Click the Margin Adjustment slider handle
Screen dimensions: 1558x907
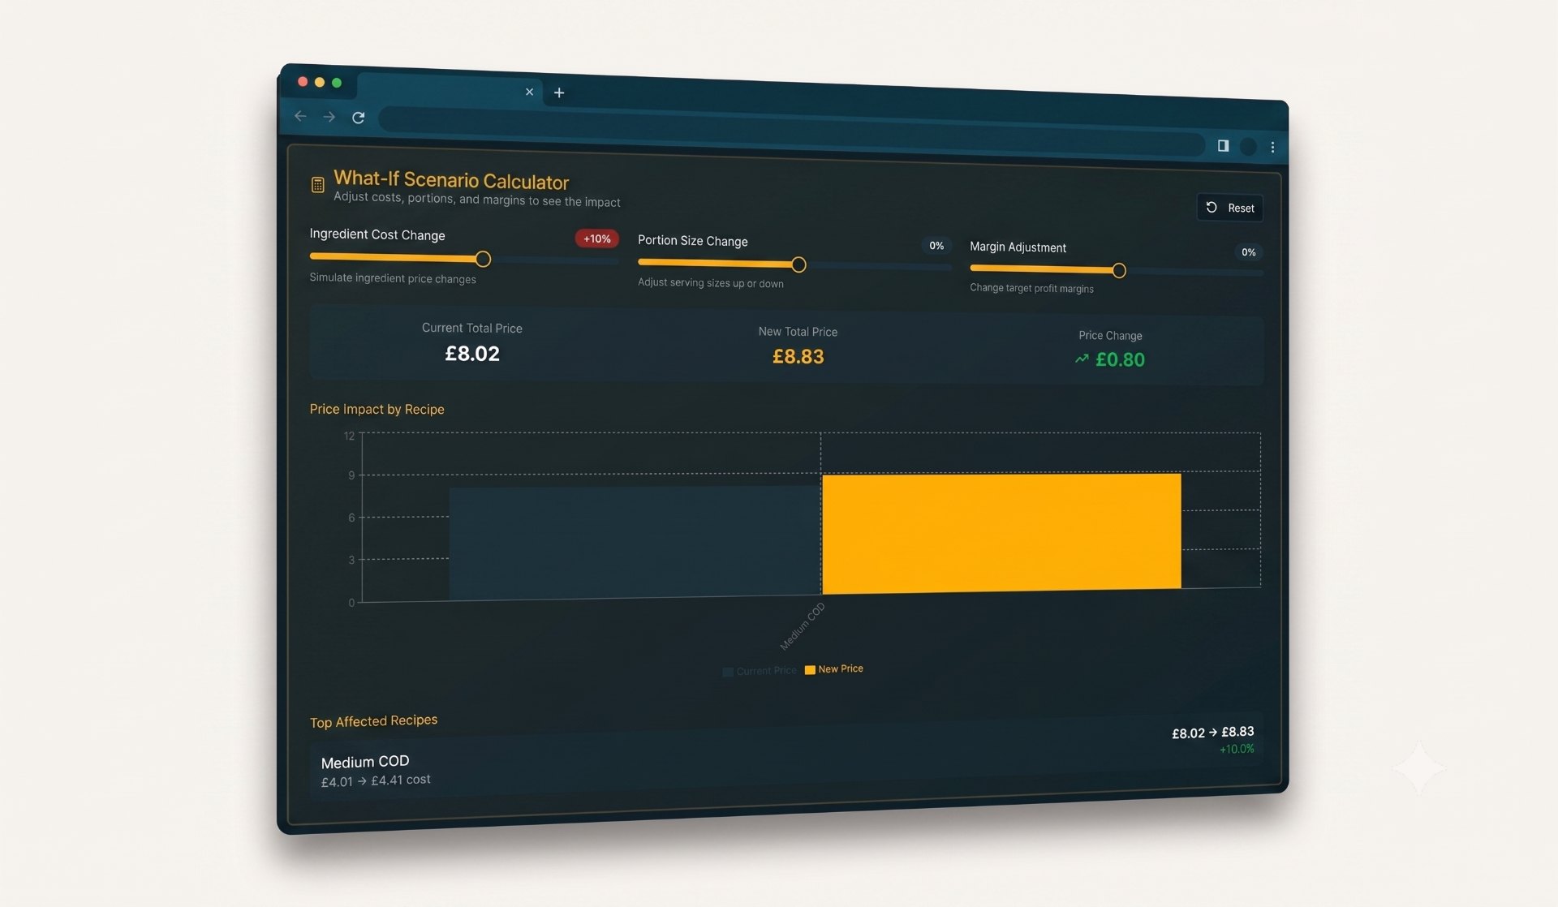point(1119,270)
